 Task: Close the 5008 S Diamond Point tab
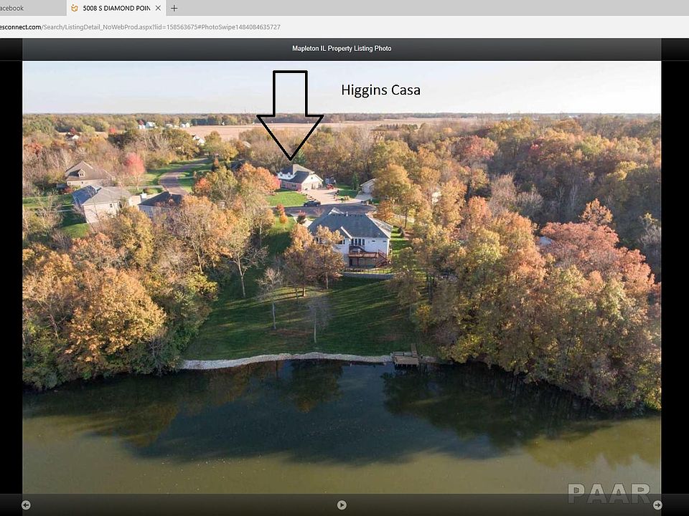coord(158,8)
